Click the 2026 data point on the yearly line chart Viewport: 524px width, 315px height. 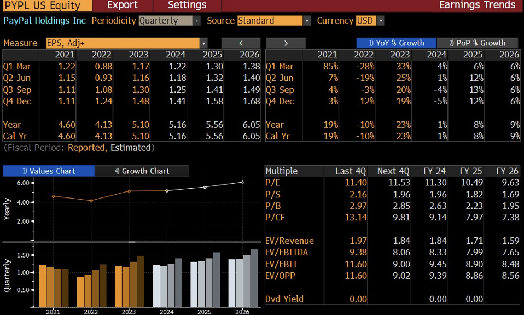(243, 183)
